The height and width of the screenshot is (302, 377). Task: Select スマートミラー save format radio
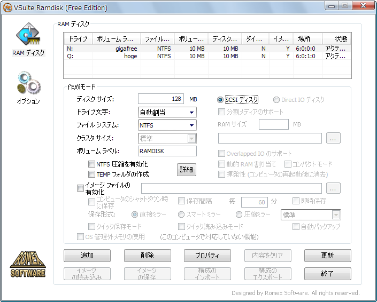click(x=181, y=214)
